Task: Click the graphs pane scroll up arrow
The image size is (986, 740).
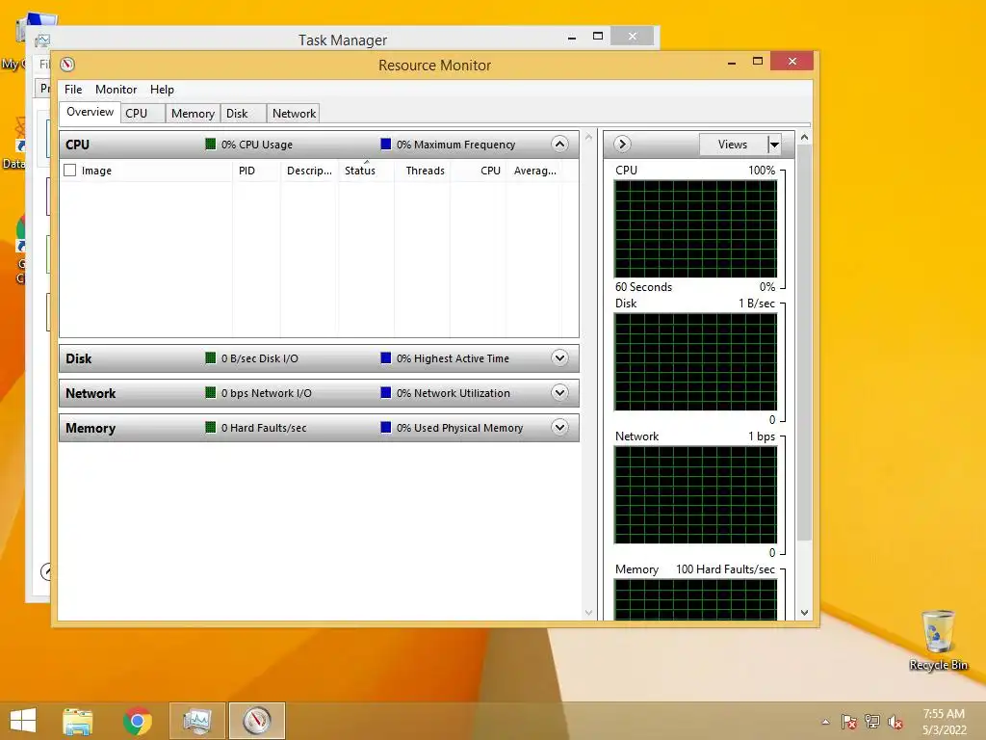Action: point(804,137)
